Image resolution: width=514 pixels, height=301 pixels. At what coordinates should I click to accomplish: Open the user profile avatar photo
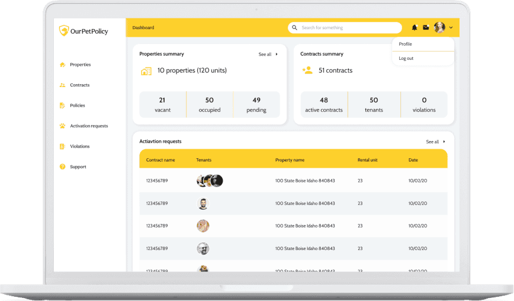tap(439, 27)
